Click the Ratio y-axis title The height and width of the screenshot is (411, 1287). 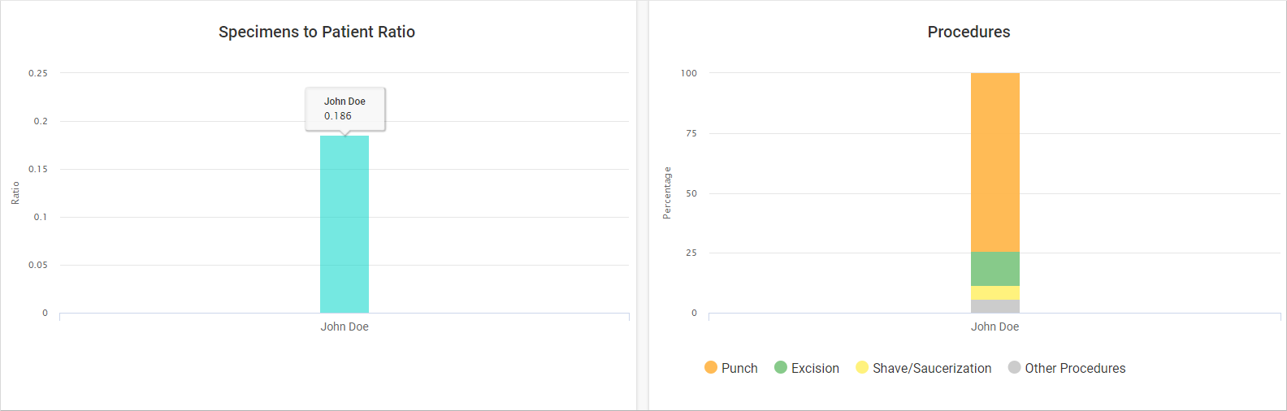[x=15, y=193]
